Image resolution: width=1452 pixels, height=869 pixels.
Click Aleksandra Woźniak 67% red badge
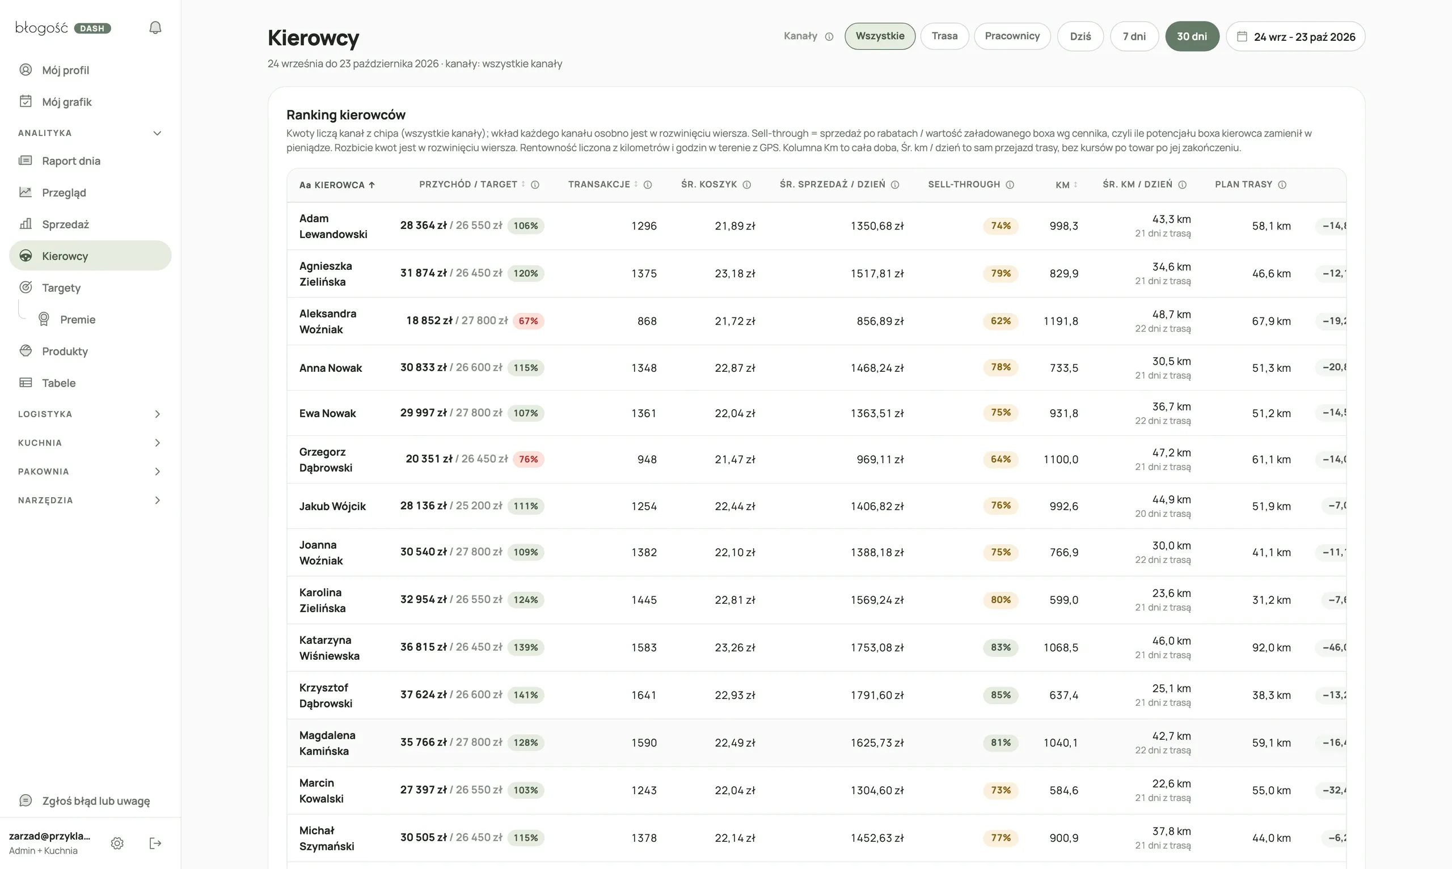coord(528,321)
